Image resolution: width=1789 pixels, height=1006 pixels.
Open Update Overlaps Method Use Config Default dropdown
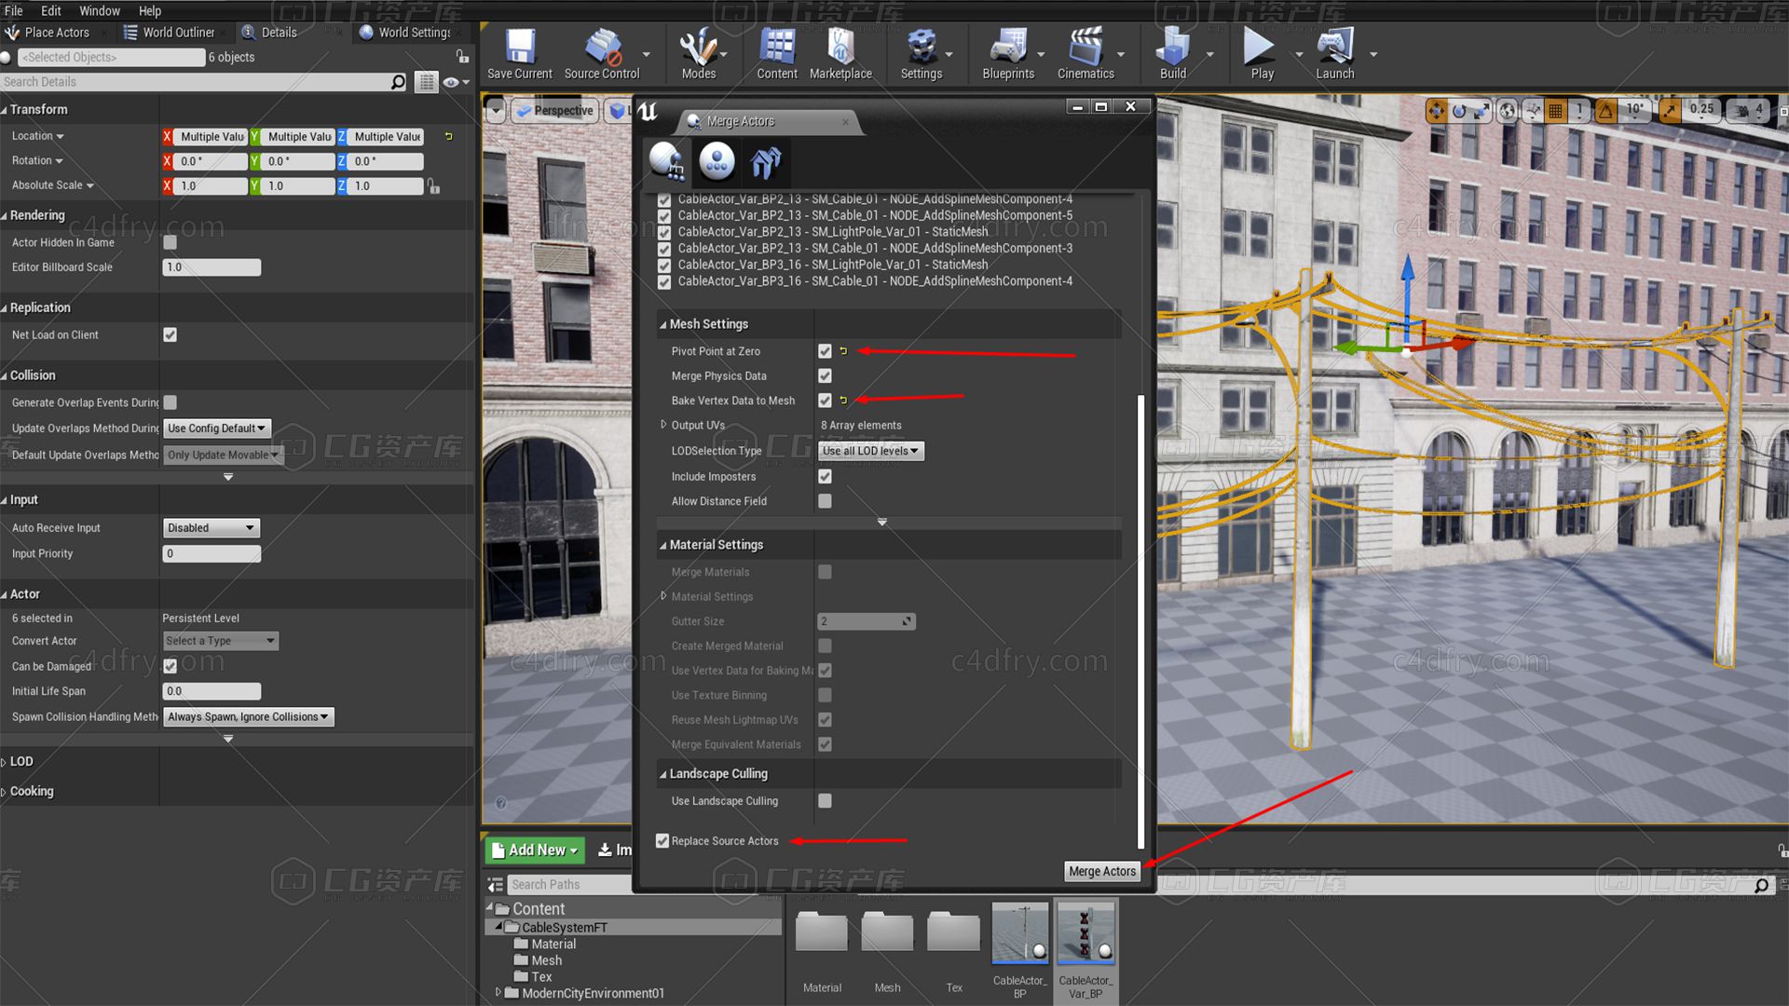pyautogui.click(x=217, y=428)
